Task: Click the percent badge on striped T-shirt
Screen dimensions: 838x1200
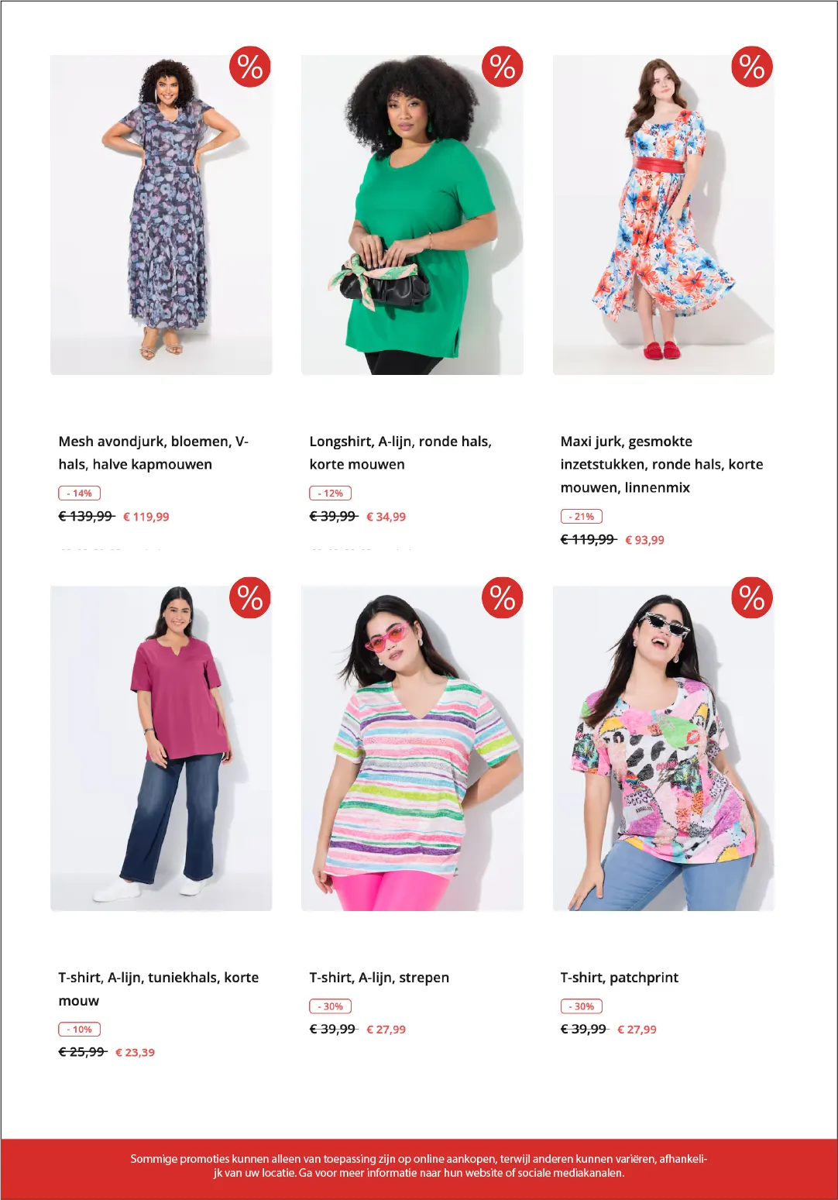Action: [x=503, y=597]
